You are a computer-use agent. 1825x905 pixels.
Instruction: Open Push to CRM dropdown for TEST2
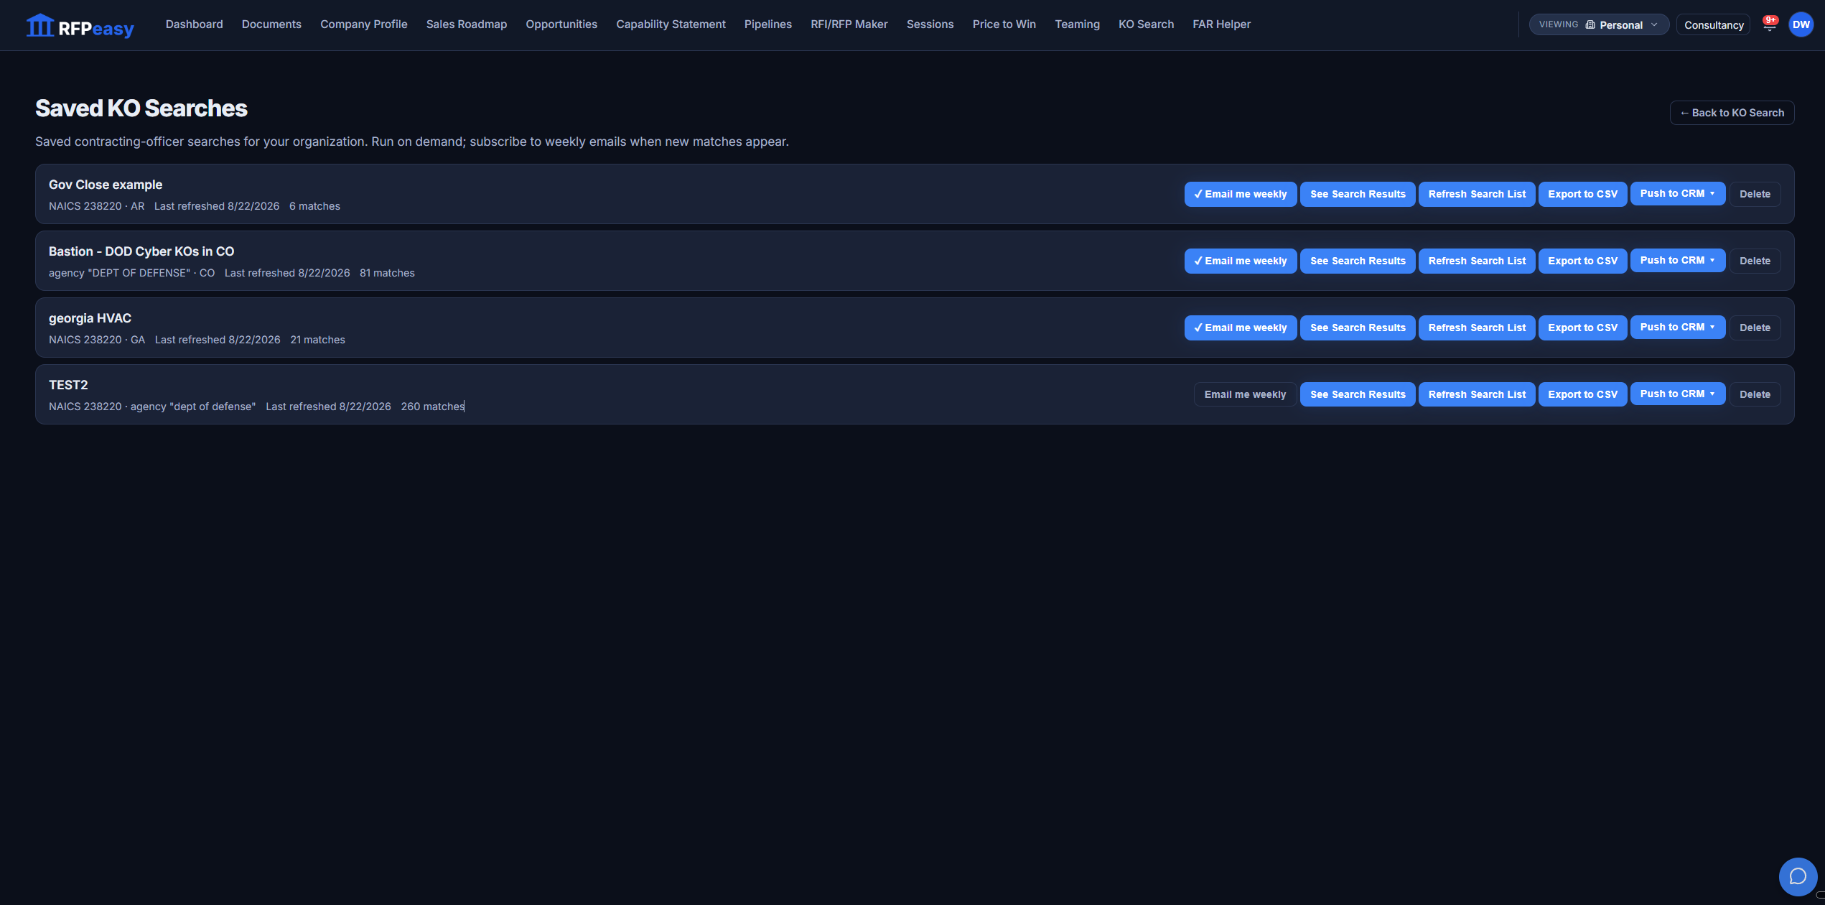(1677, 394)
